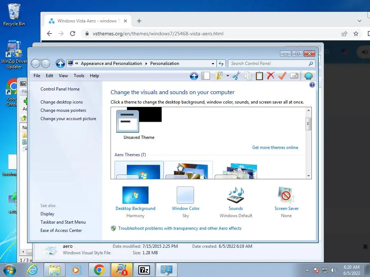Image resolution: width=370 pixels, height=277 pixels.
Task: Open the File menu
Action: click(x=37, y=76)
